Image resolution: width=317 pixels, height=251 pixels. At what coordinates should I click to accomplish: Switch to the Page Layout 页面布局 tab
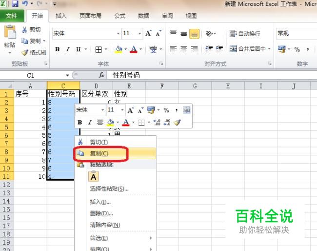tap(90, 16)
